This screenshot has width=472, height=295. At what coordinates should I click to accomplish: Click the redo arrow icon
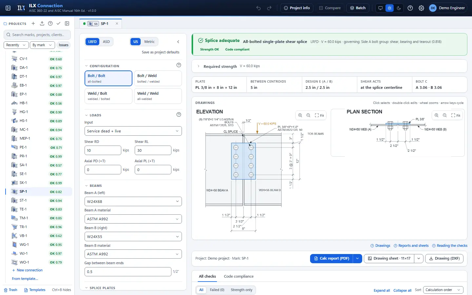(269, 8)
